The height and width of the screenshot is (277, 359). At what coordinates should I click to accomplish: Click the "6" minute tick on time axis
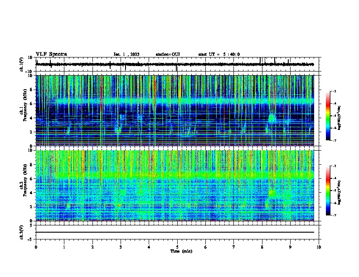coord(206,247)
